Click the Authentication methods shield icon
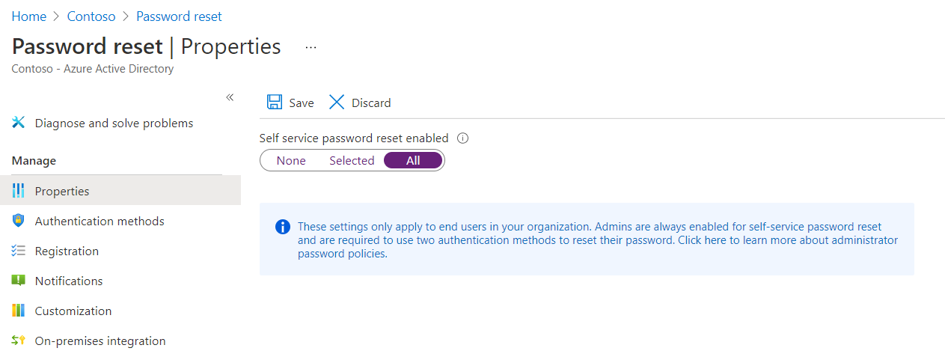 click(x=19, y=221)
